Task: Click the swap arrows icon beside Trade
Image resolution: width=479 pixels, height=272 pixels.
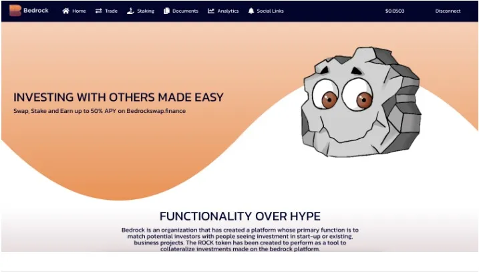Action: (98, 11)
